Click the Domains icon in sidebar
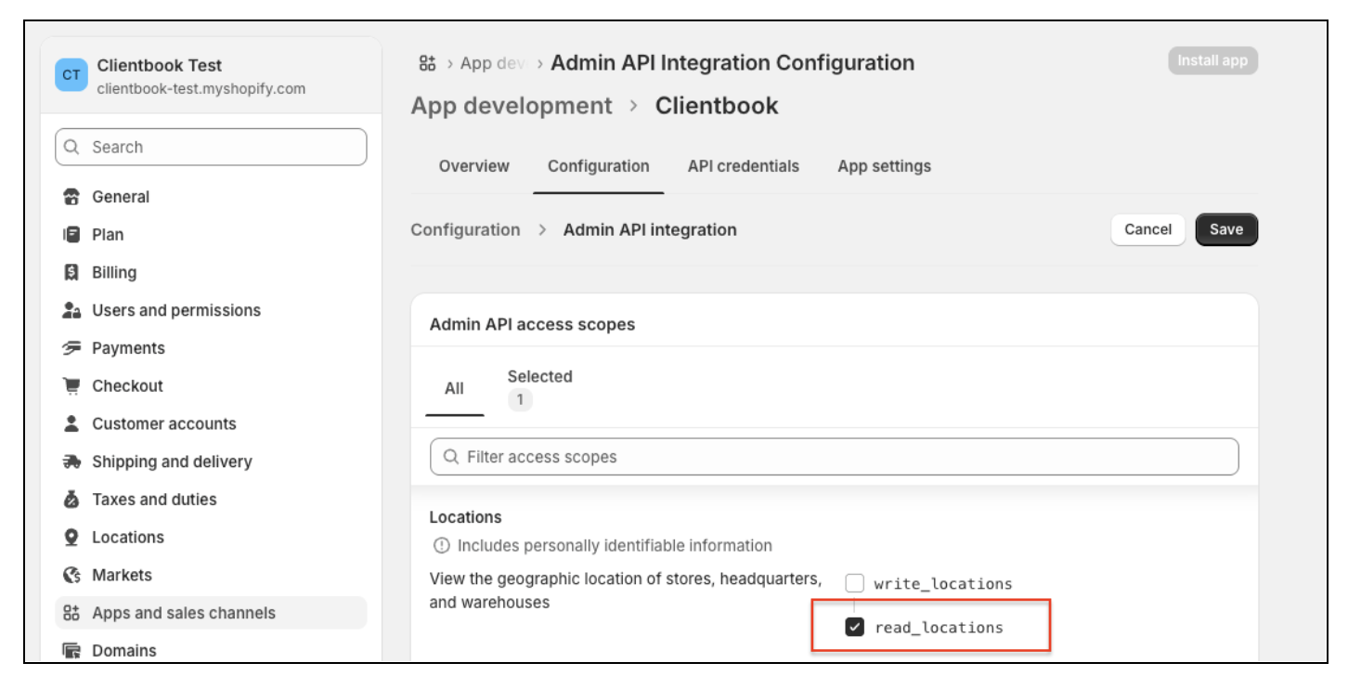The width and height of the screenshot is (1348, 689). (x=71, y=651)
